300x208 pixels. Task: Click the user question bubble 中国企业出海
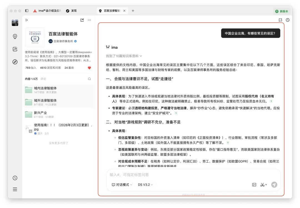click(x=251, y=33)
